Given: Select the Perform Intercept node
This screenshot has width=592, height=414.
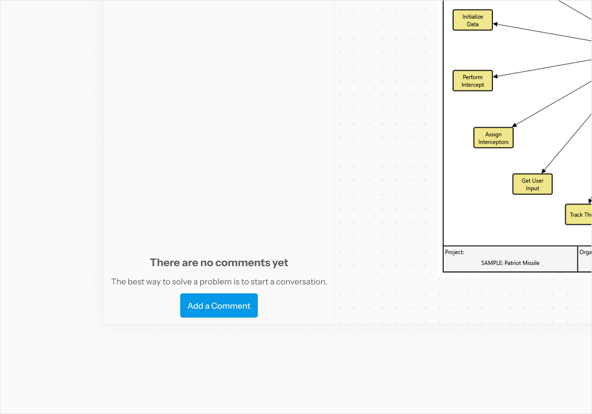Looking at the screenshot, I should pos(472,80).
